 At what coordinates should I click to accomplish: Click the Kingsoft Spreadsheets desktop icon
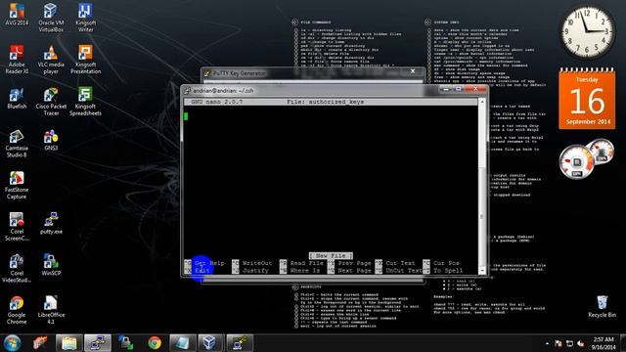point(85,102)
